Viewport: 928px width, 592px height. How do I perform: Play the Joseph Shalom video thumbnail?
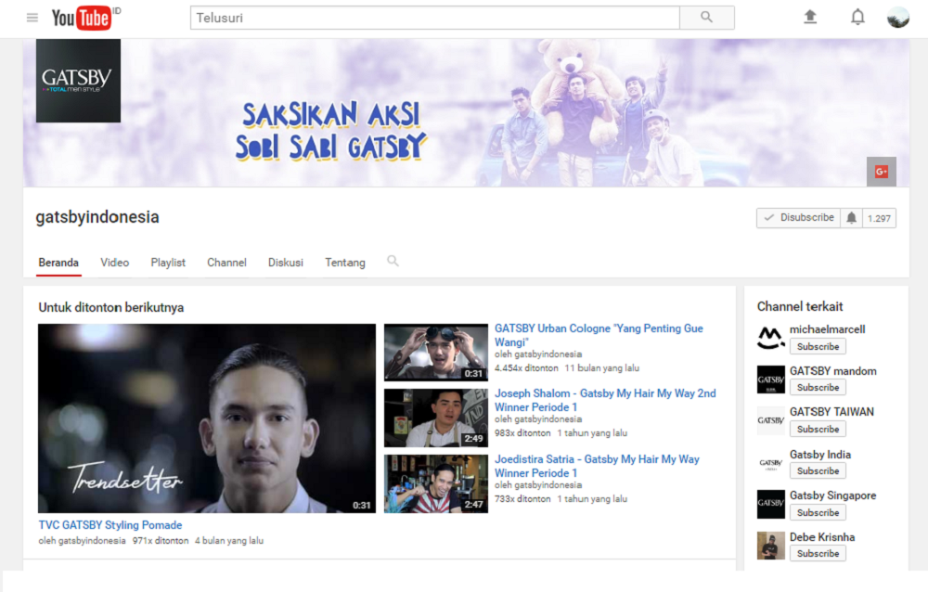436,418
